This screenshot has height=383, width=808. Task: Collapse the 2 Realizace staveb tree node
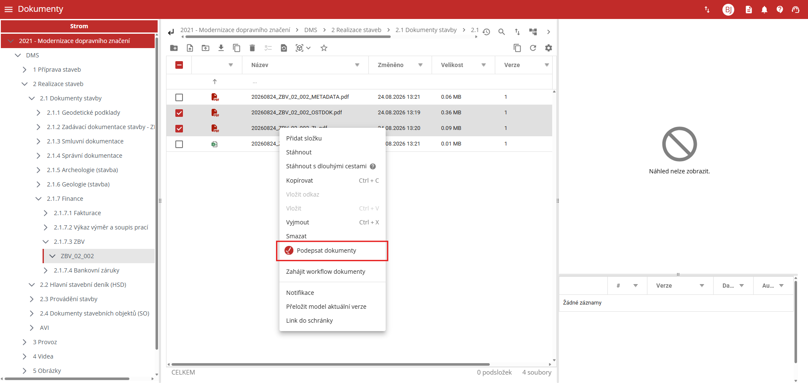coord(24,84)
